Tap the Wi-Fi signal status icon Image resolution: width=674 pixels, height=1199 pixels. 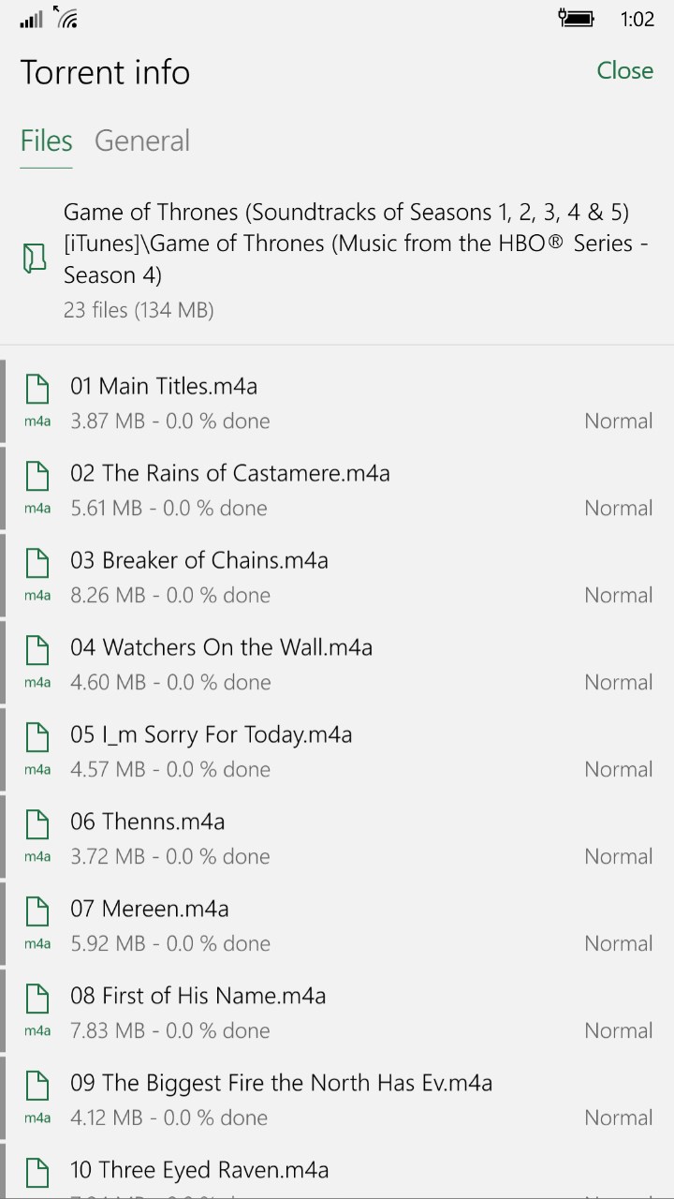[x=66, y=18]
